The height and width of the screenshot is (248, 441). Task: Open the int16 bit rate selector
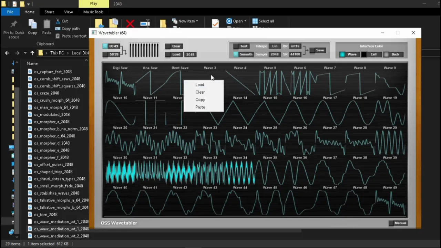click(295, 46)
